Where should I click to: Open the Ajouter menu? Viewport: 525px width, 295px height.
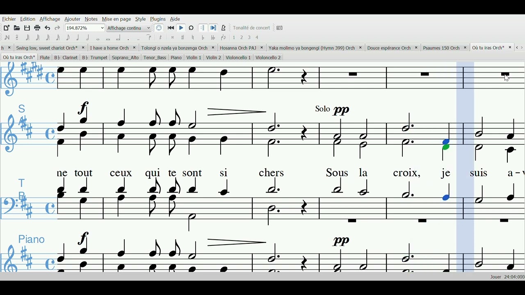point(72,19)
